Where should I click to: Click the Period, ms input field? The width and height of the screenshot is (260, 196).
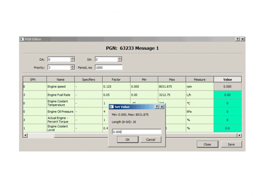click(x=108, y=68)
